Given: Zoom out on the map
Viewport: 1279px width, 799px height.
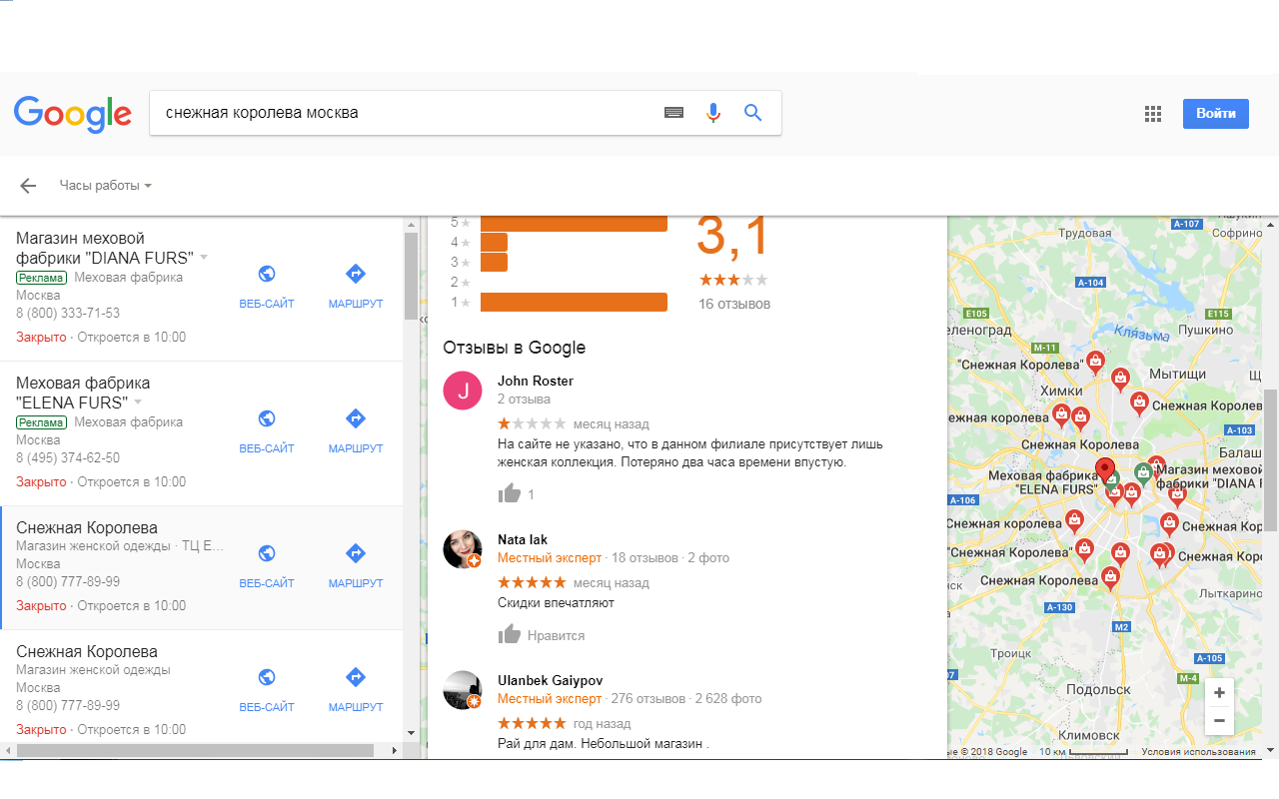Looking at the screenshot, I should [x=1219, y=720].
